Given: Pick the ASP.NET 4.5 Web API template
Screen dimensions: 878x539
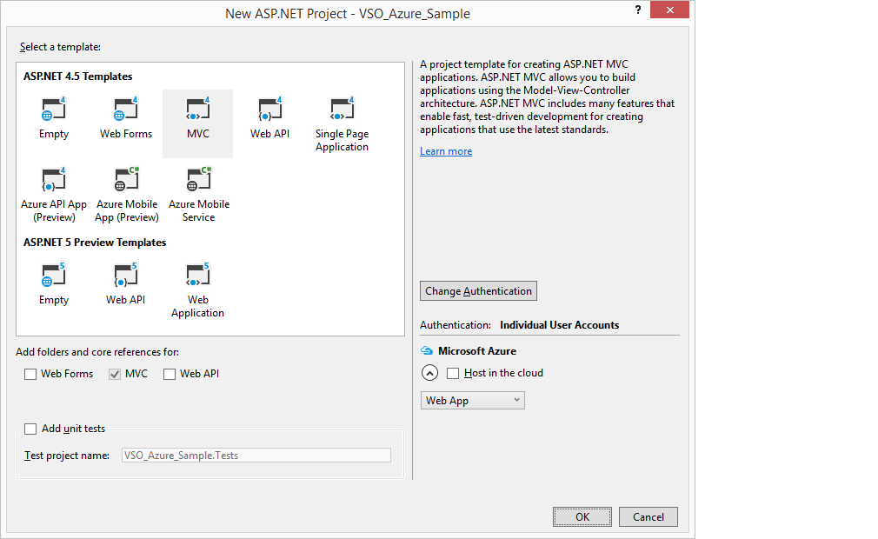Looking at the screenshot, I should click(269, 110).
